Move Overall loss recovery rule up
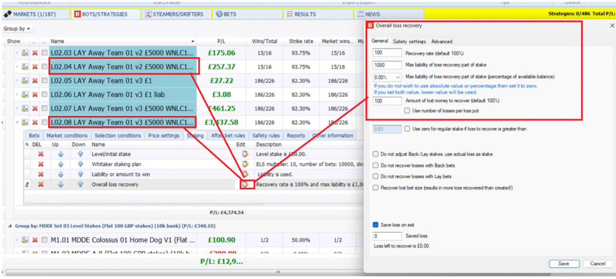Image resolution: width=616 pixels, height=279 pixels. [61, 184]
